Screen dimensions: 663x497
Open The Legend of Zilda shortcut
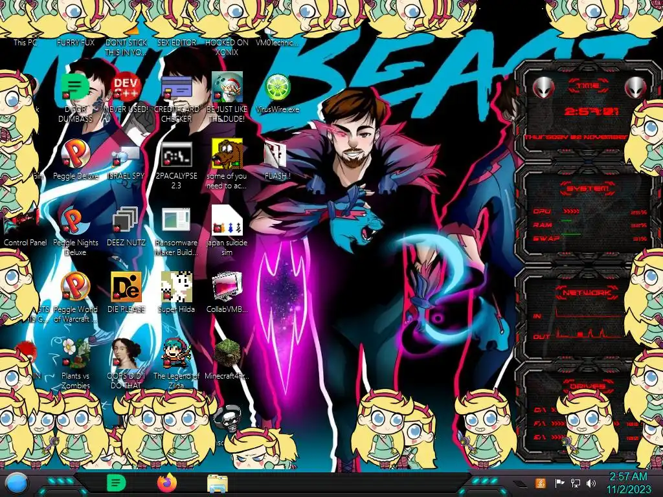coord(176,354)
